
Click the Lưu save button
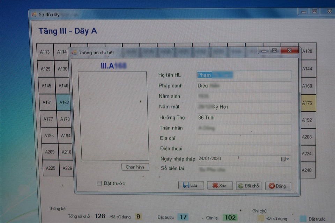click(191, 185)
